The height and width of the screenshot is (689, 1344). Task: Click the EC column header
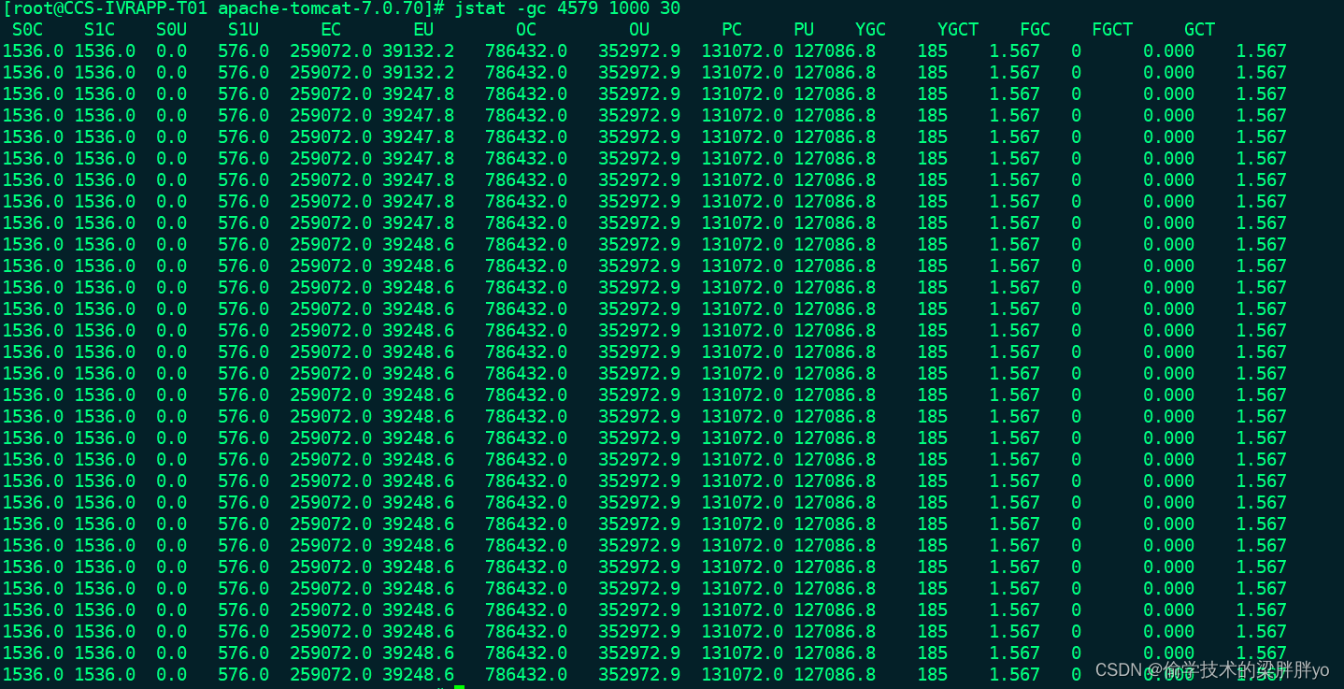[x=331, y=30]
